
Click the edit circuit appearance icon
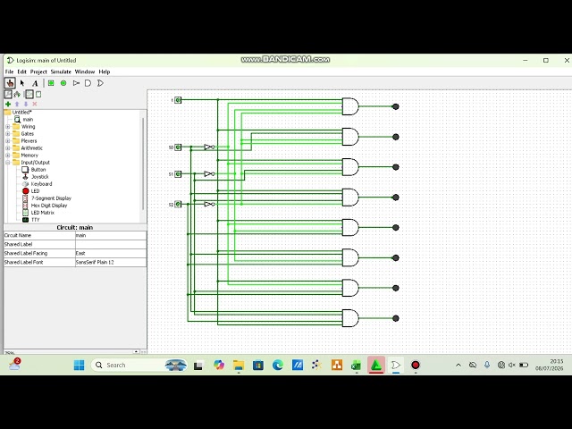pyautogui.click(x=38, y=95)
